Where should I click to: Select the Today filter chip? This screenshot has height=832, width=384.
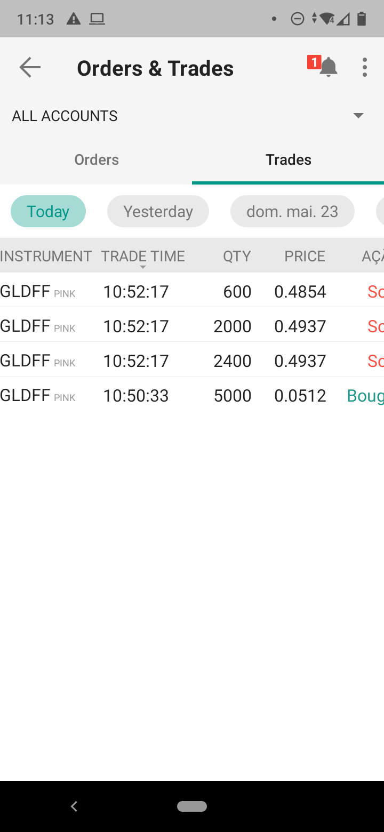click(x=48, y=212)
